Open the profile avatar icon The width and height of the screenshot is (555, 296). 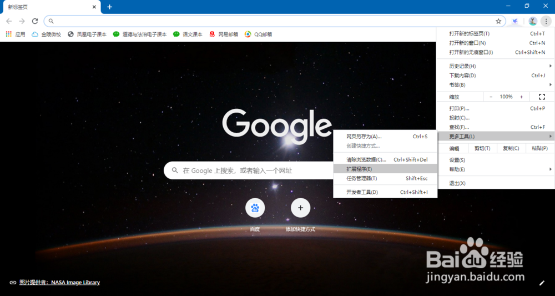pyautogui.click(x=533, y=21)
